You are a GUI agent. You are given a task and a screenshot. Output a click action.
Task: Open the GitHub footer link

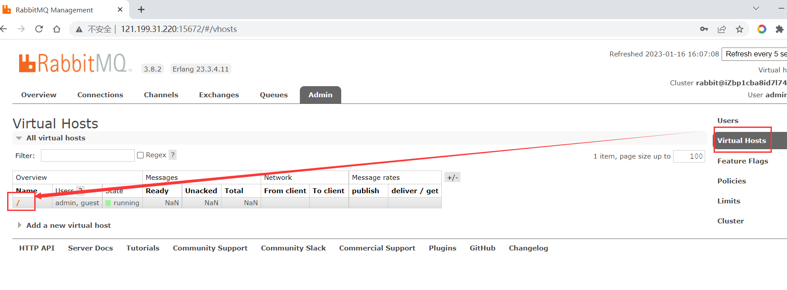pyautogui.click(x=482, y=248)
